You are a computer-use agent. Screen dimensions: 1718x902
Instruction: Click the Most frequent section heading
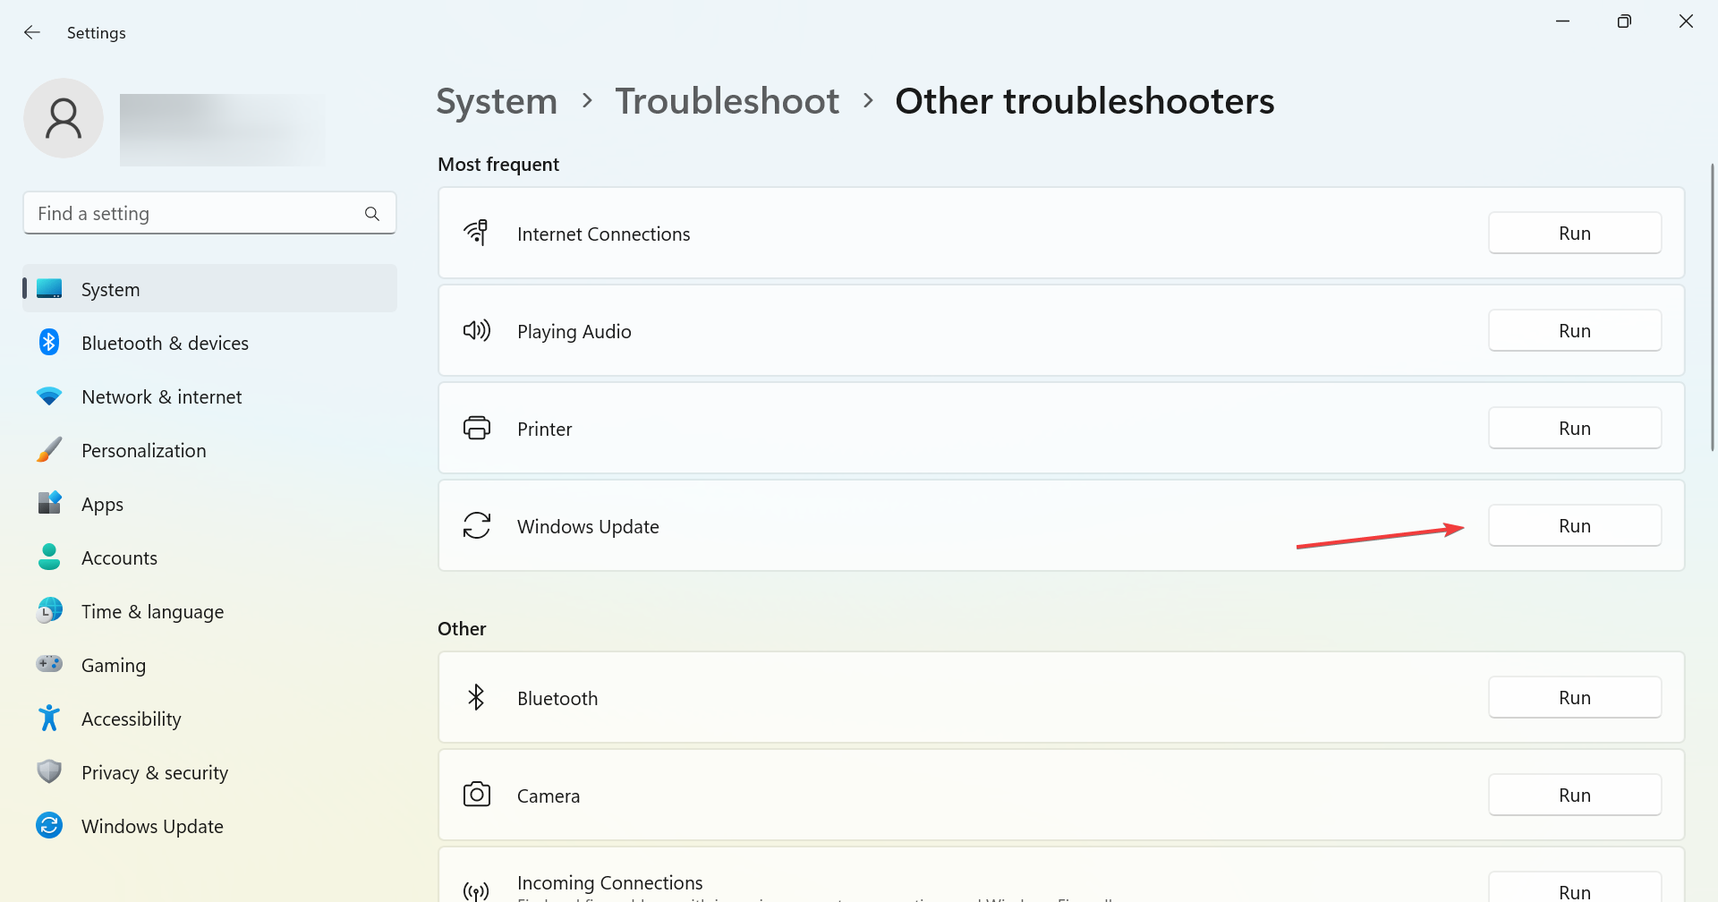point(498,165)
